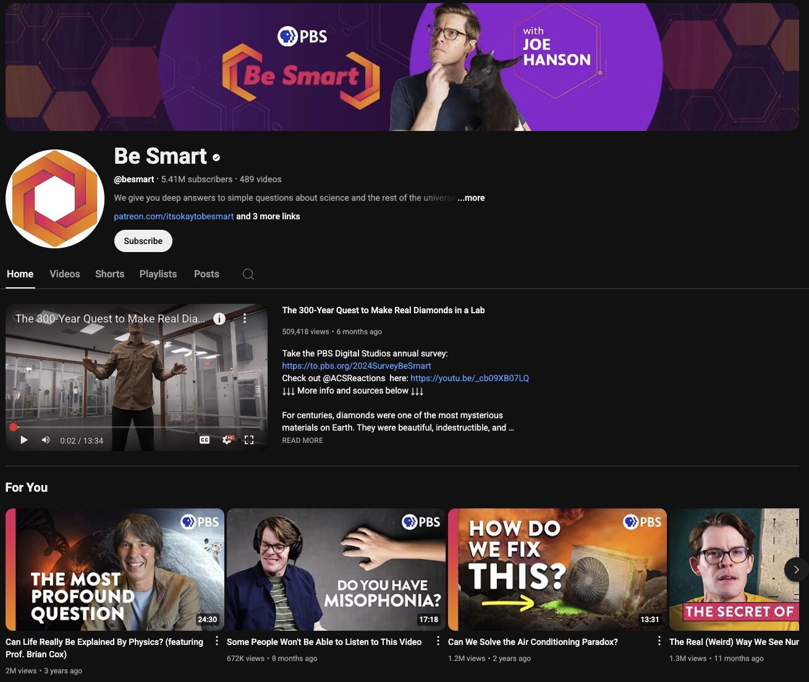Open the patreon.com/itsokaytobesmart link
The image size is (809, 682).
coord(174,216)
